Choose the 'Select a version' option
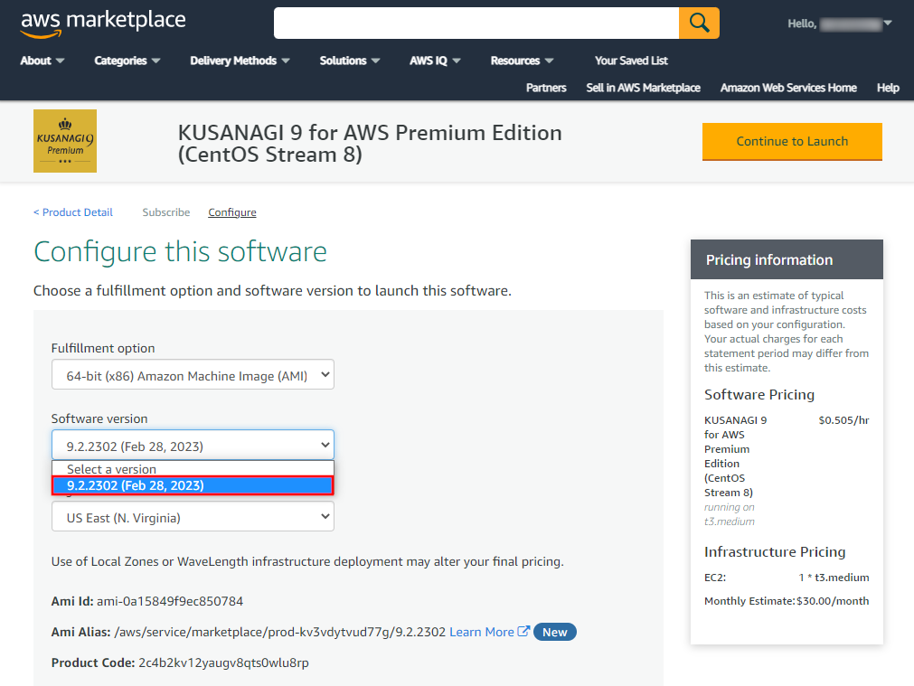This screenshot has width=914, height=686. point(193,468)
